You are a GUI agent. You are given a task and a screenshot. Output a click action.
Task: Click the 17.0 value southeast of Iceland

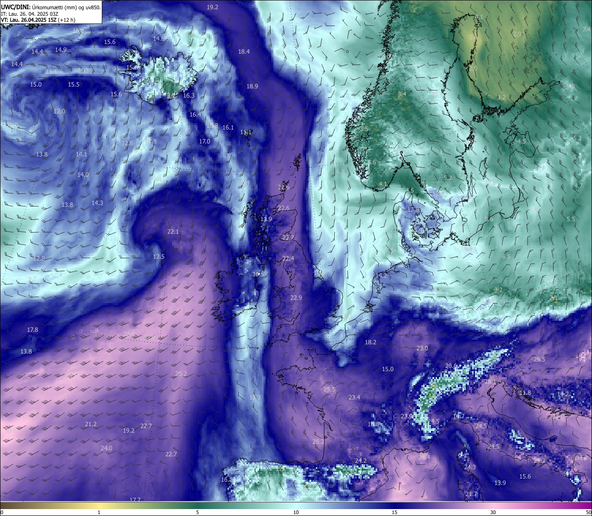(x=204, y=141)
